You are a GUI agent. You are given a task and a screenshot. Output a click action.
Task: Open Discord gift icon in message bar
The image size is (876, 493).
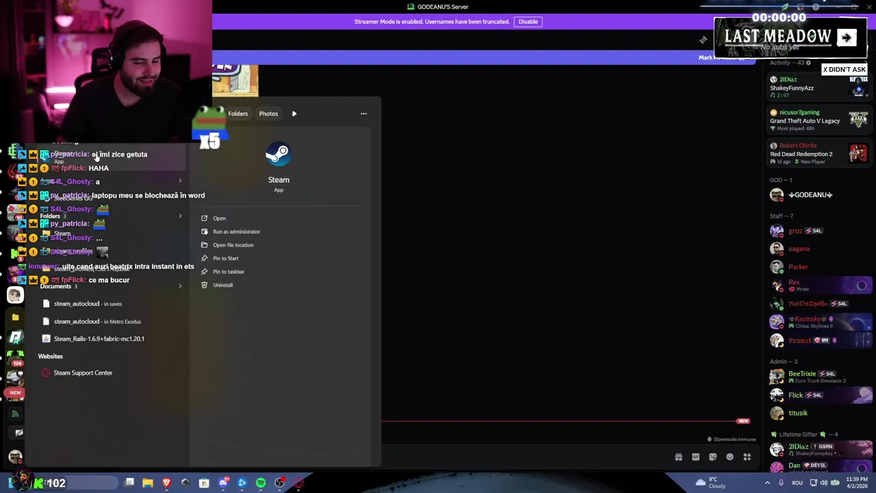pyautogui.click(x=678, y=457)
